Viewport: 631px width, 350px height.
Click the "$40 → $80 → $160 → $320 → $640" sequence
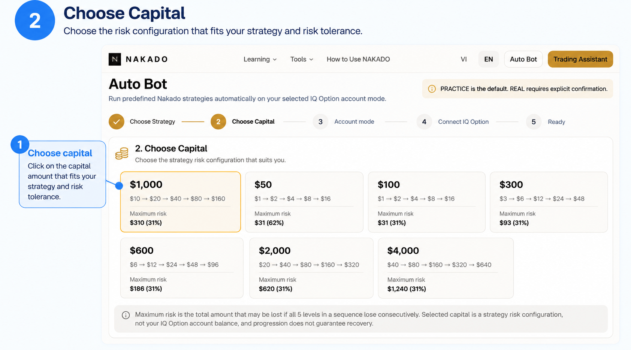click(x=439, y=265)
